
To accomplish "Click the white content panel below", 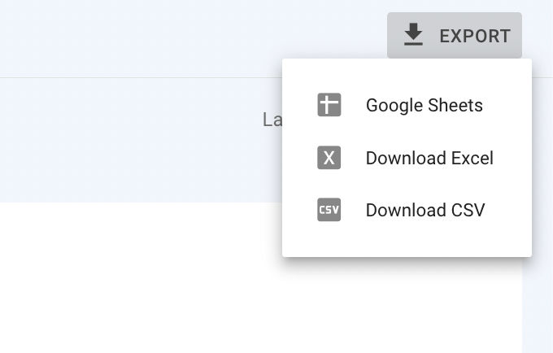I will [141, 277].
